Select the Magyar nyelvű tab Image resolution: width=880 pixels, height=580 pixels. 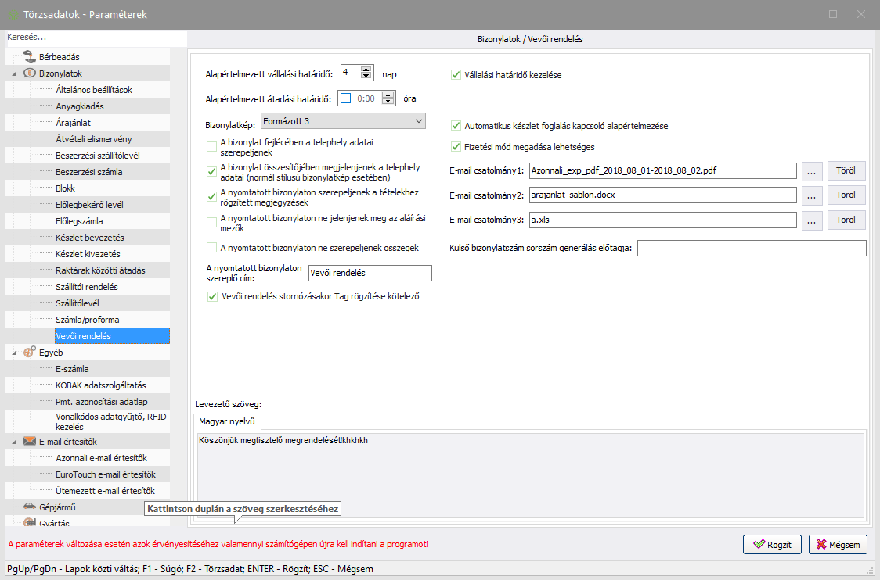pyautogui.click(x=223, y=422)
